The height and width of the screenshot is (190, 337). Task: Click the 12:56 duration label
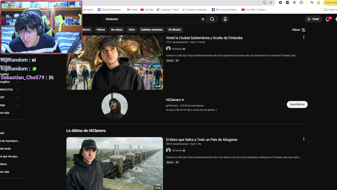point(157,188)
